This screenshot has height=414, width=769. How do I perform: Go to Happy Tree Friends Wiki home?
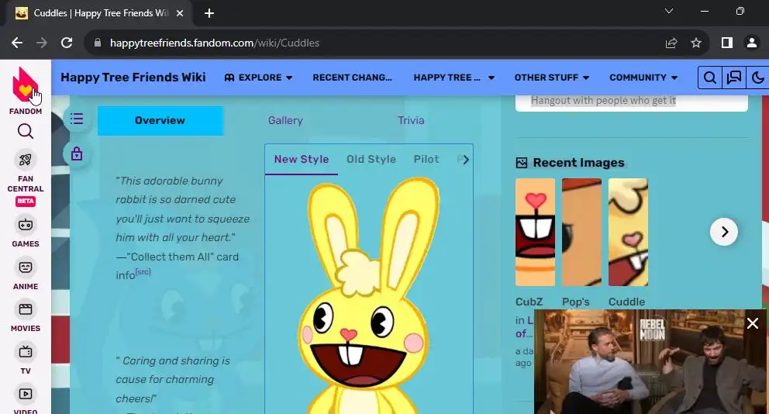point(133,78)
